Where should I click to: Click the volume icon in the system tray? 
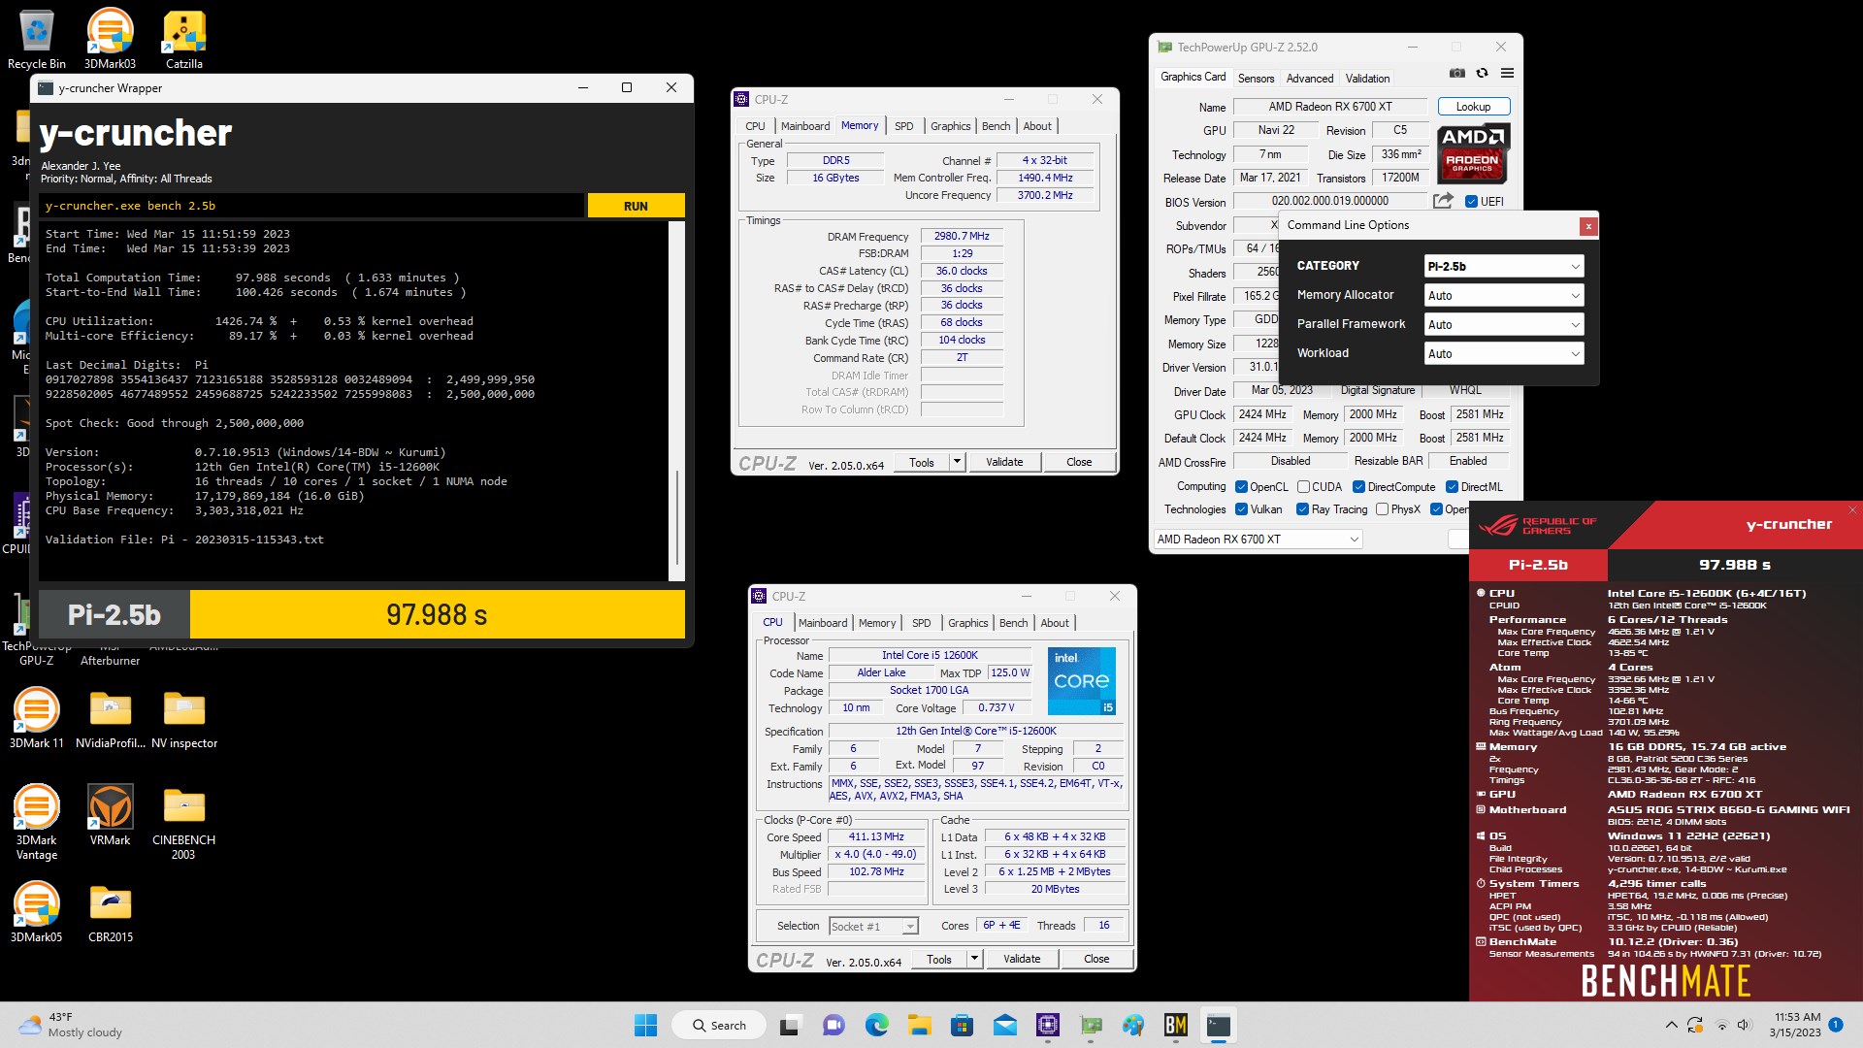[1744, 1025]
